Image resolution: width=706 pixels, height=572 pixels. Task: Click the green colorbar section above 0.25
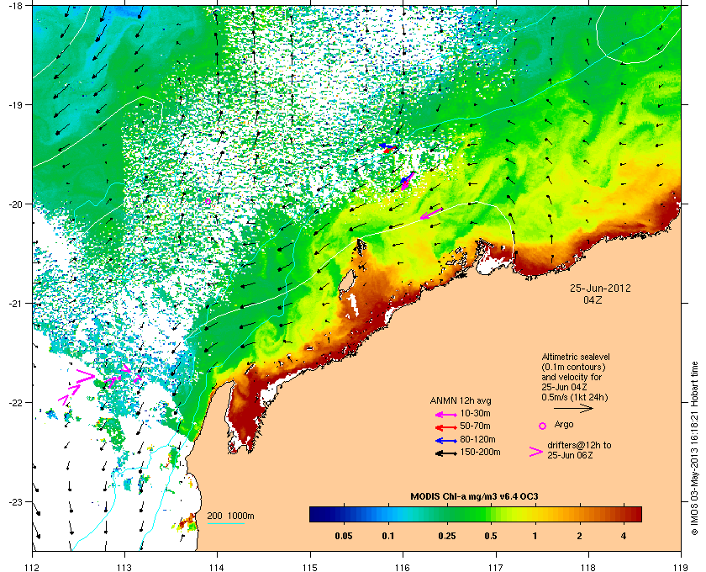click(x=446, y=514)
